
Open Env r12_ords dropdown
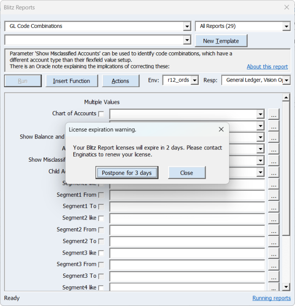click(194, 80)
